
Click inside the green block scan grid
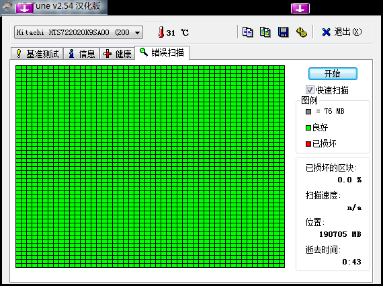[150, 166]
